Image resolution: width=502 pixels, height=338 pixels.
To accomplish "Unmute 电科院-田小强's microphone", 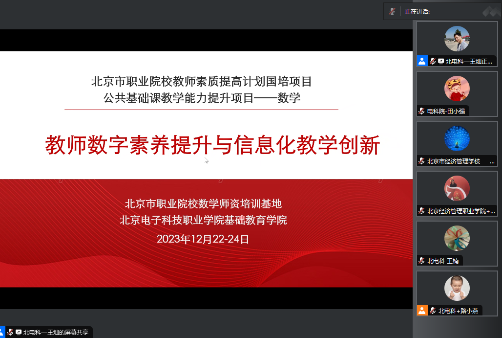I will click(x=421, y=111).
